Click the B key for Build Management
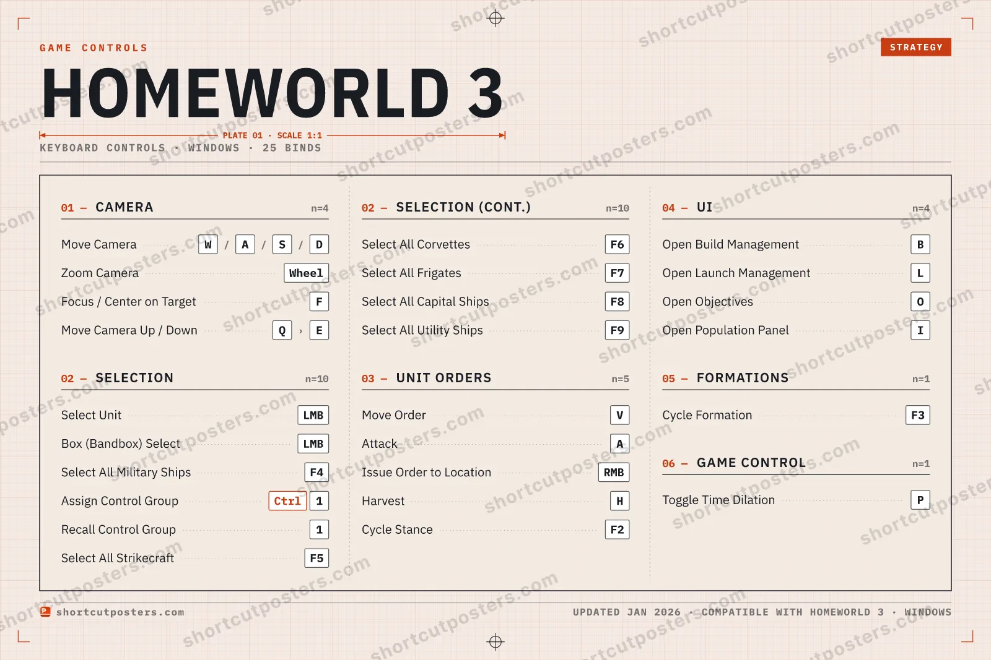Image resolution: width=991 pixels, height=660 pixels. 920,244
